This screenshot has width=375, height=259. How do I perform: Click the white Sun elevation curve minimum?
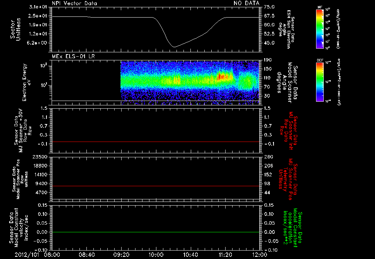click(174, 47)
